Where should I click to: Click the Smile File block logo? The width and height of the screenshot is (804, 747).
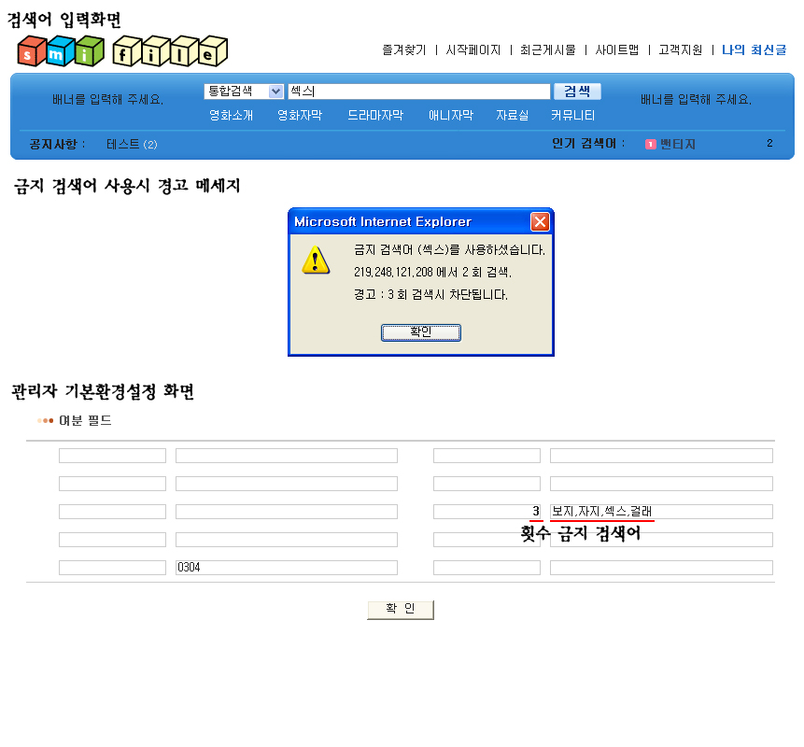pos(122,51)
